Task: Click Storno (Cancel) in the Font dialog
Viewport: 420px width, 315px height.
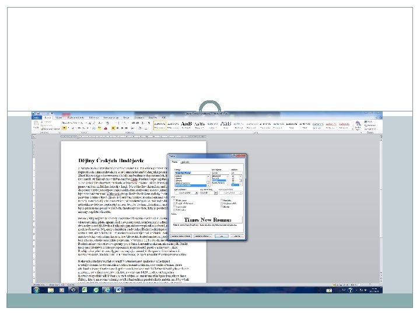Action: 237,236
